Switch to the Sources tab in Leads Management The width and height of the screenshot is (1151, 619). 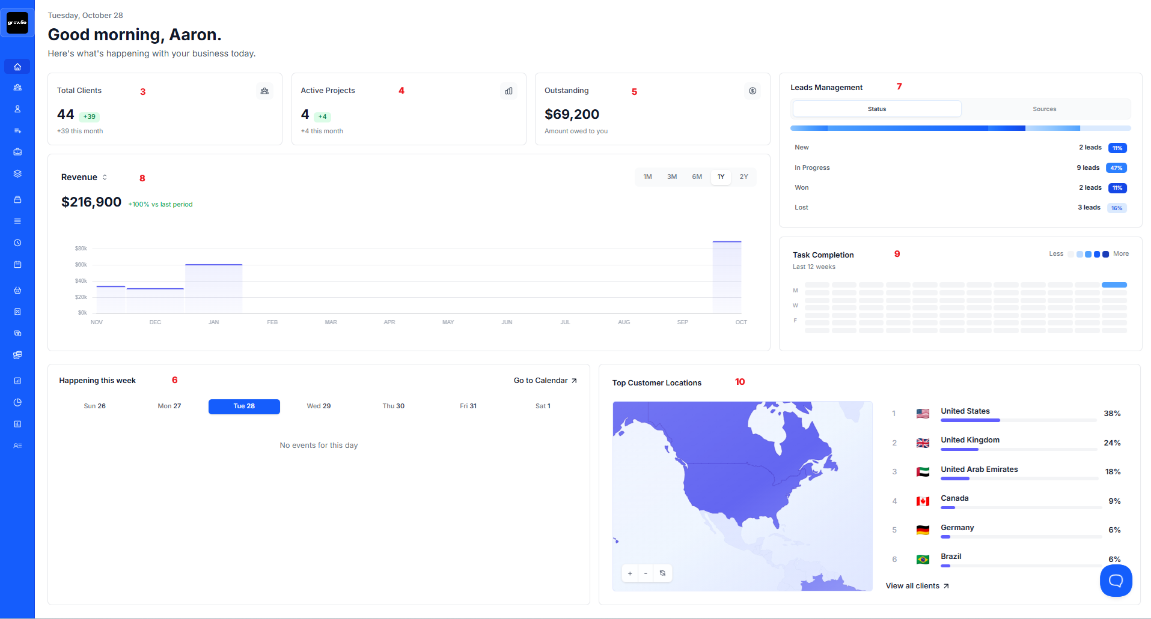pos(1045,109)
